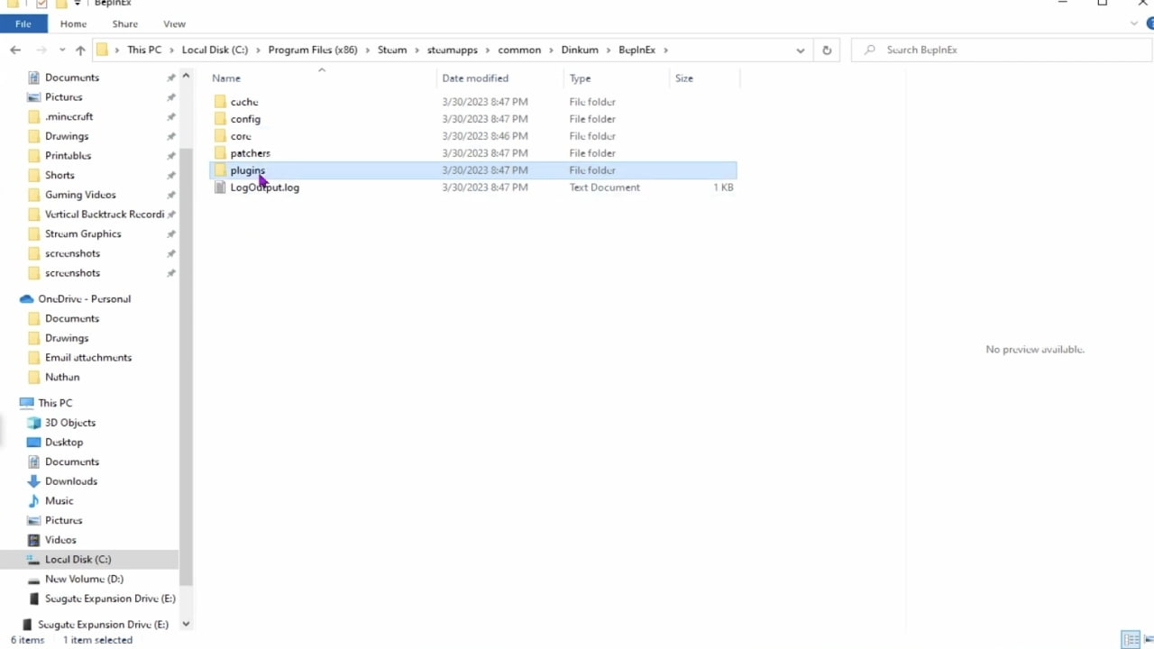The width and height of the screenshot is (1154, 649).
Task: Open Videos under This PC
Action: click(60, 540)
